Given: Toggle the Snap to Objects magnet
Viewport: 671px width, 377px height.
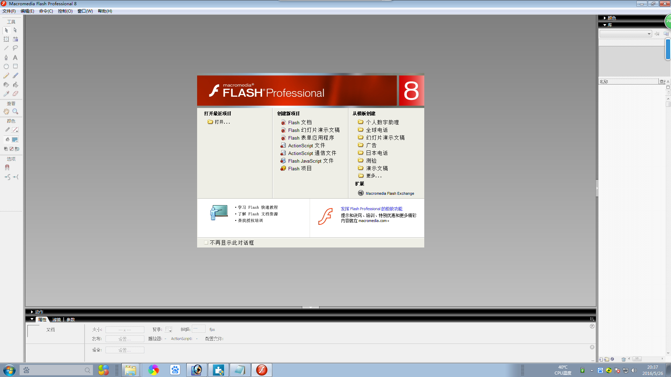Looking at the screenshot, I should (7, 168).
